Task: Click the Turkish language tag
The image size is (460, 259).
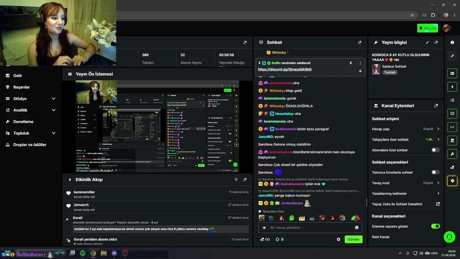Action: 390,72
